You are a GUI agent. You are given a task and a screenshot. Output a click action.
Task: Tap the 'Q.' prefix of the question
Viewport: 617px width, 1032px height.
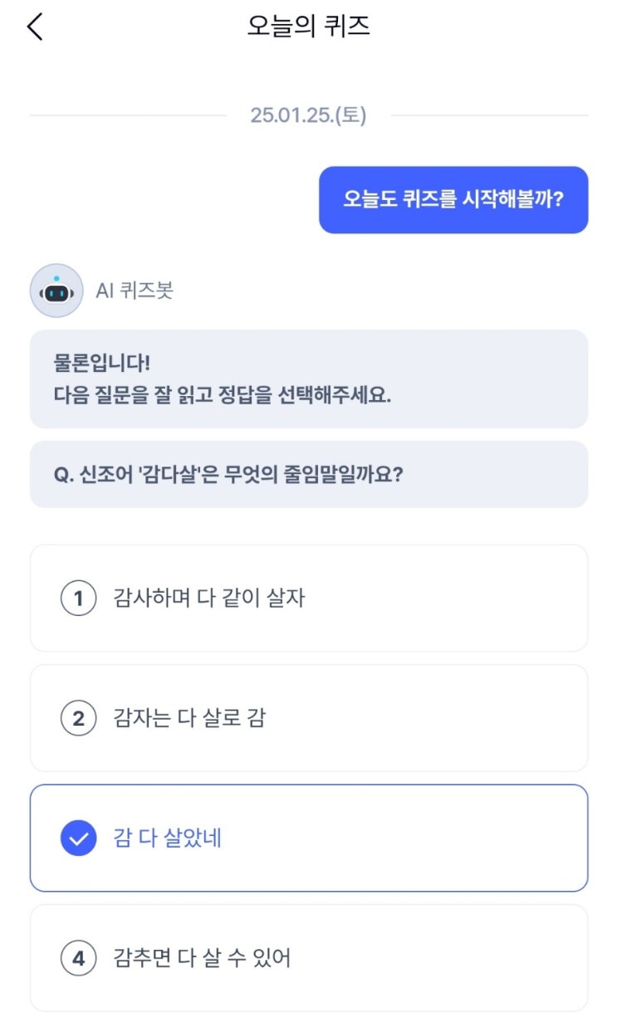tap(63, 475)
